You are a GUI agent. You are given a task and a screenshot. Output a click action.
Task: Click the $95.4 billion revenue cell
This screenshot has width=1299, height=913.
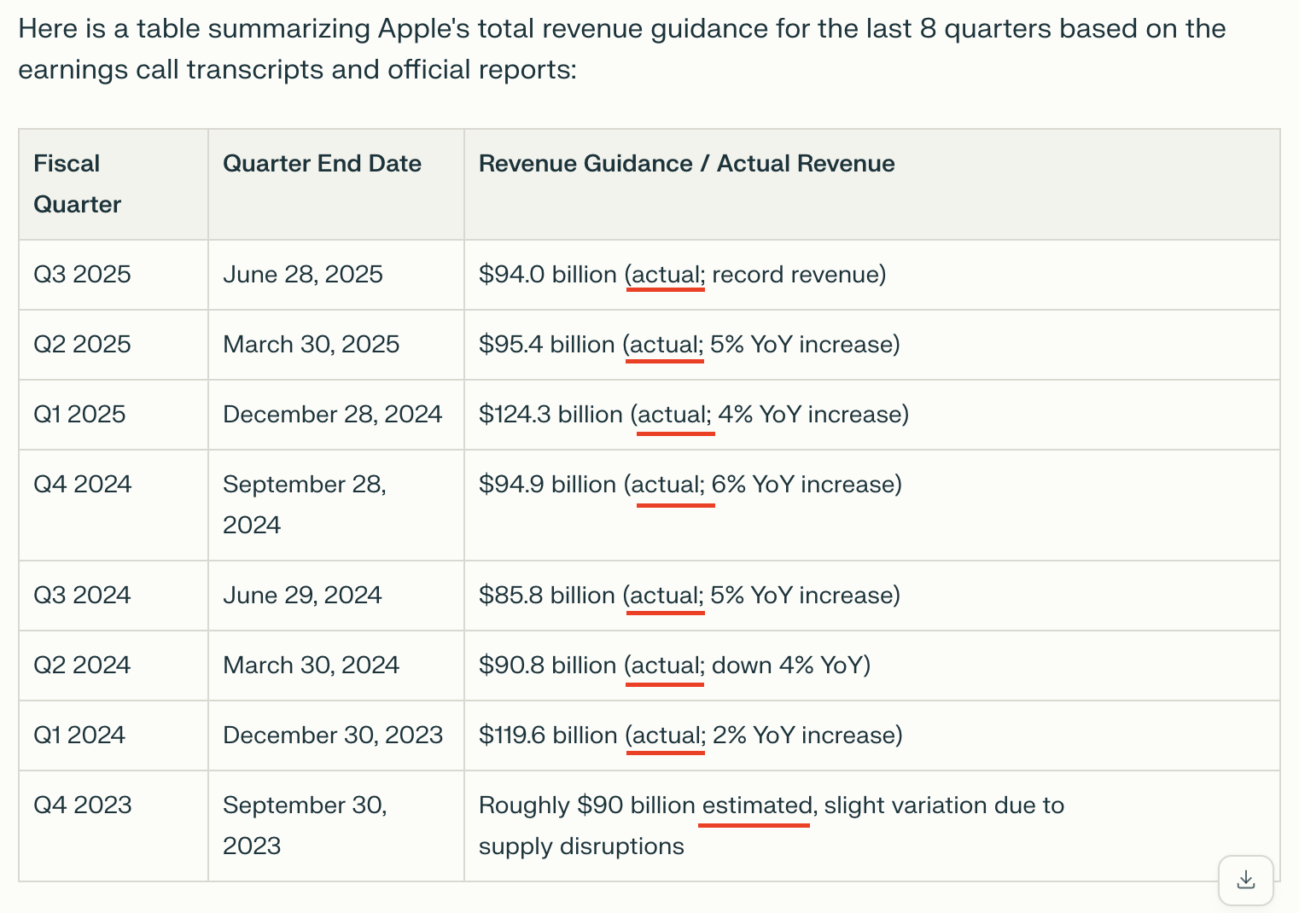(x=689, y=345)
